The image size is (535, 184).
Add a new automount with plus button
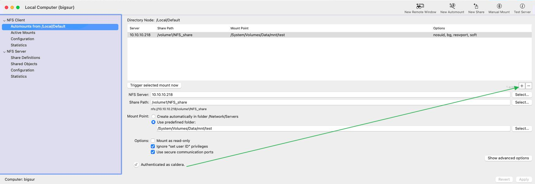click(522, 86)
